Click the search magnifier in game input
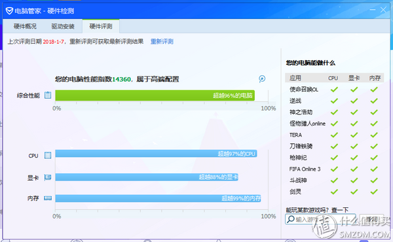This screenshot has height=242, width=393. [290, 219]
